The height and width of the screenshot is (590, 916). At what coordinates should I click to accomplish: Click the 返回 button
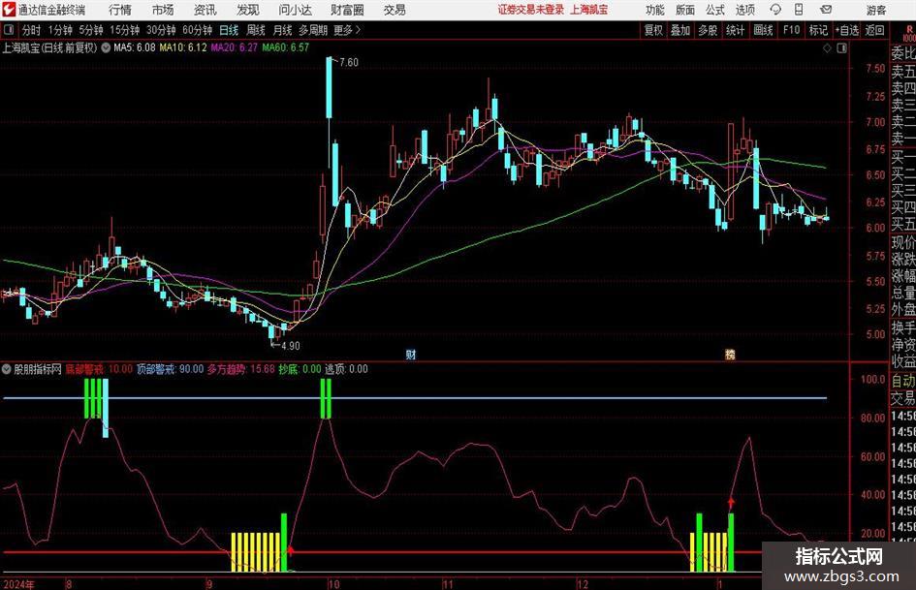coord(874,30)
